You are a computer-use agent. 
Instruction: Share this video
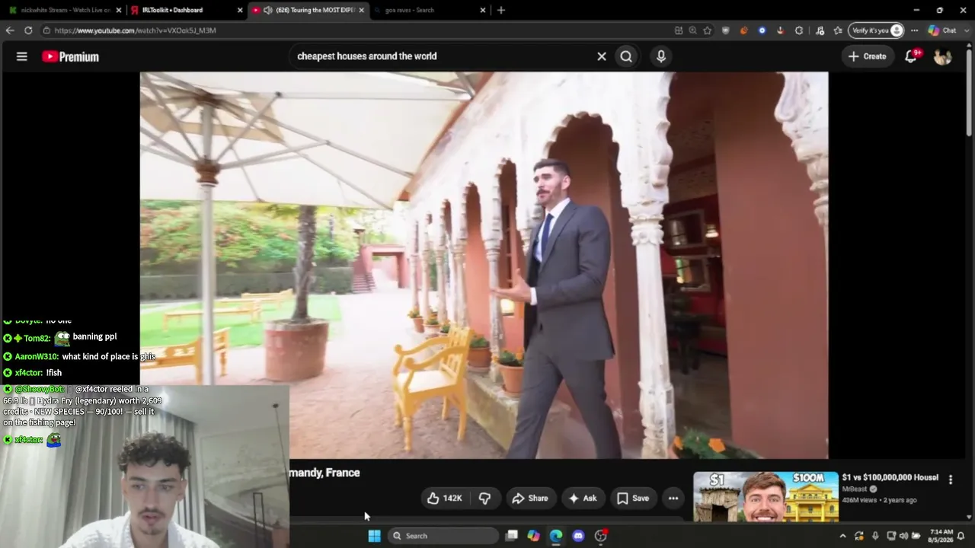530,499
